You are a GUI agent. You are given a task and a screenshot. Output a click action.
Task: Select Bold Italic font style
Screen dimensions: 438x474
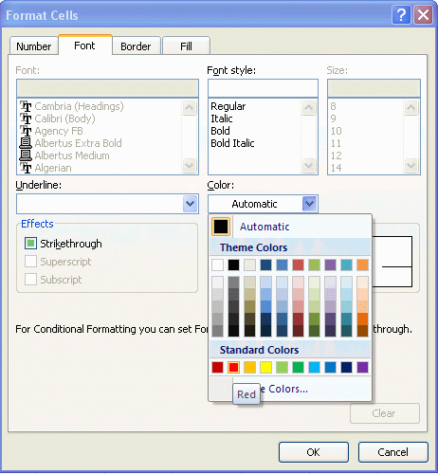(x=232, y=143)
